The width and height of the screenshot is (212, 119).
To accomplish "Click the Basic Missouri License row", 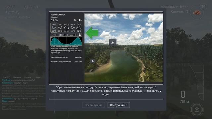I will 66,57.
